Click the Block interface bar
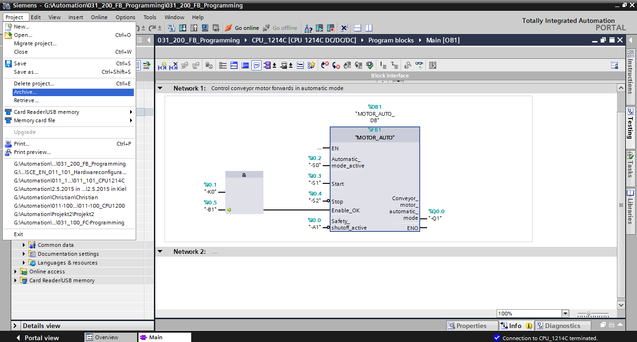Screen dimensions: 637x342 390,76
